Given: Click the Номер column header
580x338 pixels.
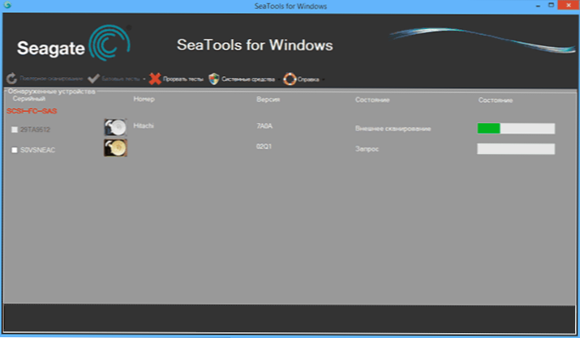Looking at the screenshot, I should [144, 99].
